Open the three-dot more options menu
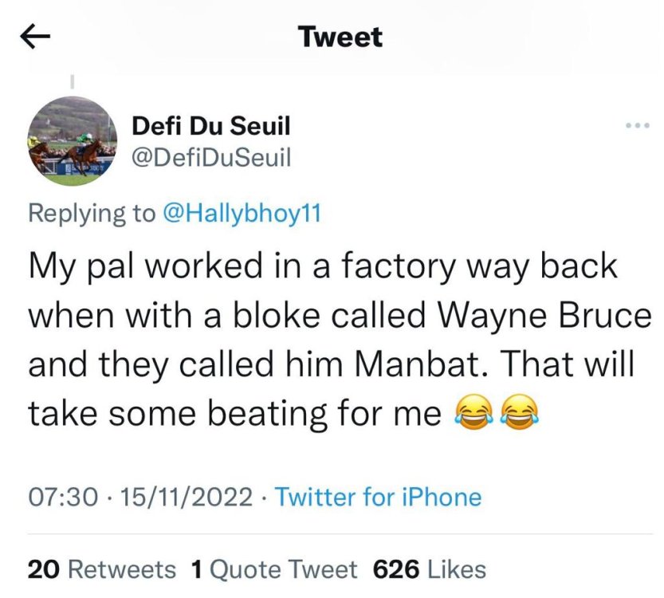 pos(638,125)
